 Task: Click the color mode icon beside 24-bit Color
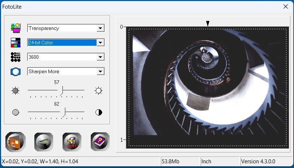pos(16,43)
